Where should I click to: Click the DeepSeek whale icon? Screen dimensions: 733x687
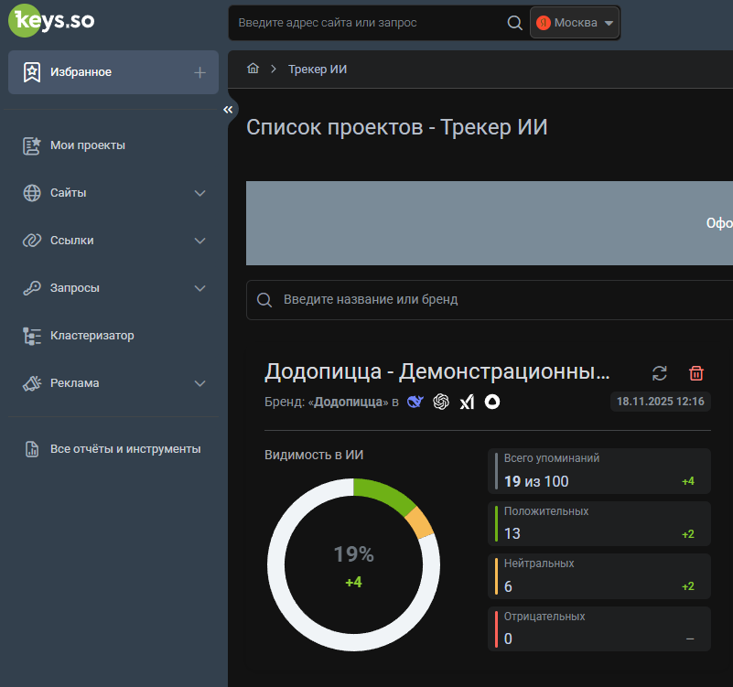pos(415,402)
